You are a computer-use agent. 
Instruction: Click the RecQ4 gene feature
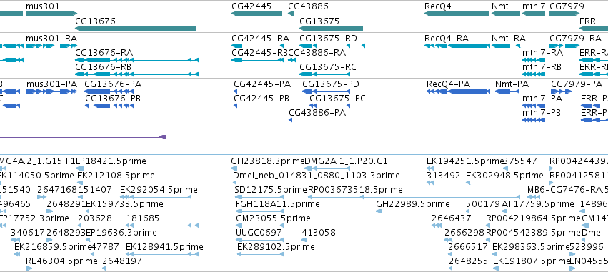(x=457, y=14)
